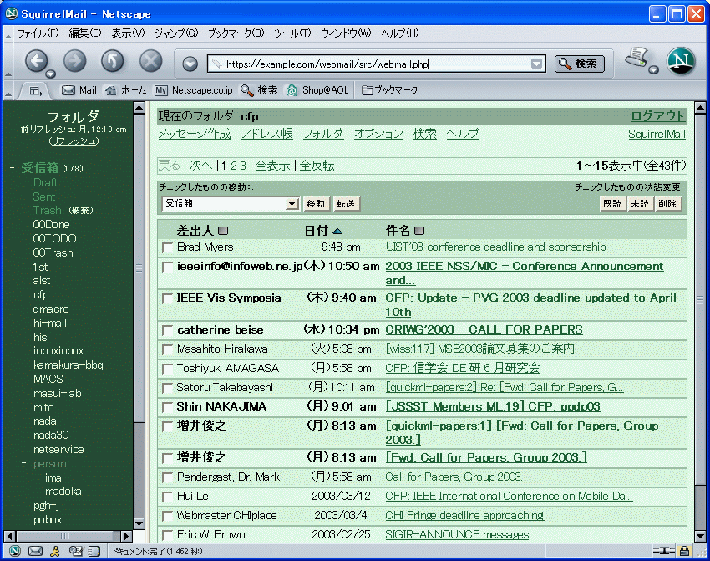Screen dimensions: 710x561
Task: Open the URL bar history dropdown arrow
Action: (536, 64)
